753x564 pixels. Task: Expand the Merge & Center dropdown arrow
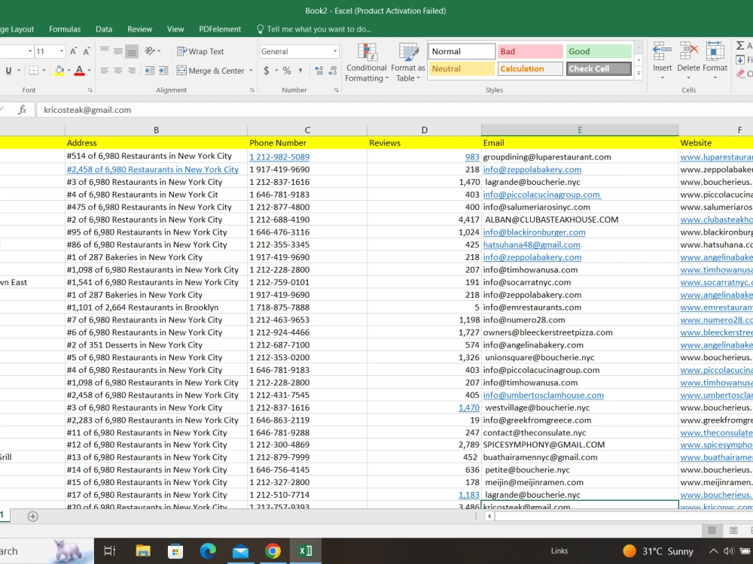(x=251, y=71)
